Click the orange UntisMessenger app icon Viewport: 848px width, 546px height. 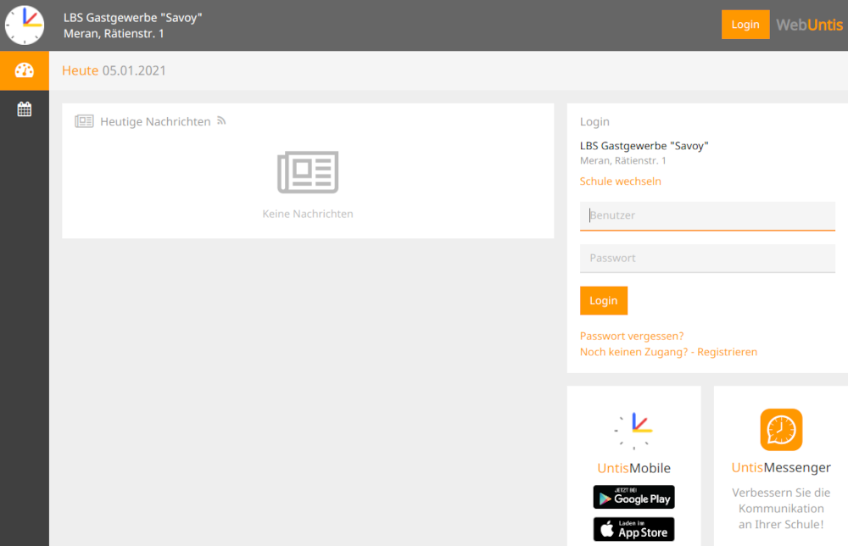click(781, 430)
